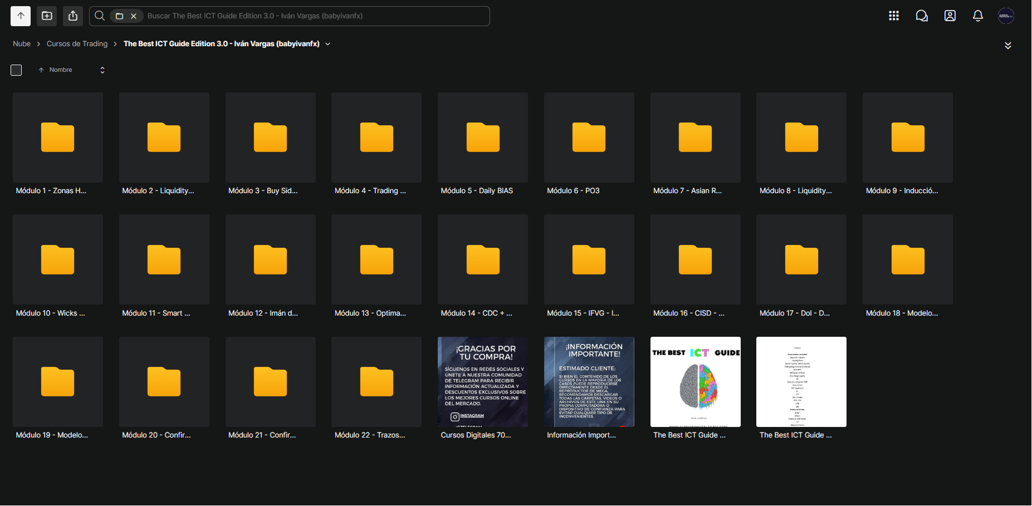Click the go up one level arrow button
The image size is (1032, 506).
click(21, 16)
